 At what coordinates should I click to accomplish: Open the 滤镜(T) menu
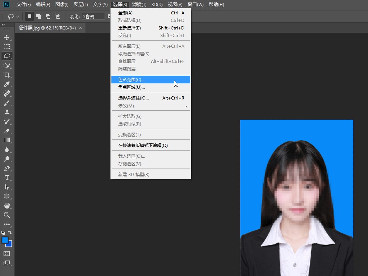139,4
